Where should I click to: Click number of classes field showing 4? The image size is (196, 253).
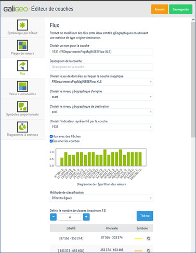coord(70,217)
